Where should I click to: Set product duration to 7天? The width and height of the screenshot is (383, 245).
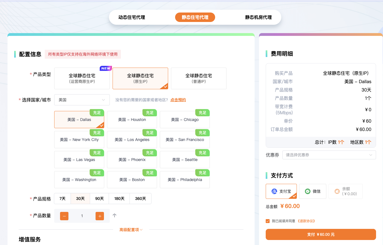click(63, 199)
